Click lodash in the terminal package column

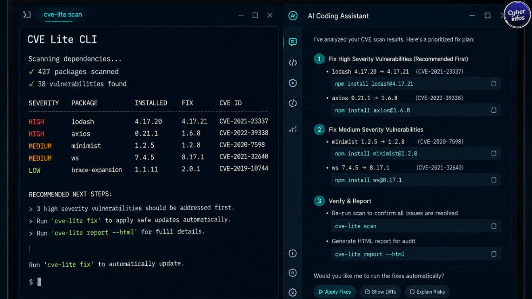(x=82, y=121)
